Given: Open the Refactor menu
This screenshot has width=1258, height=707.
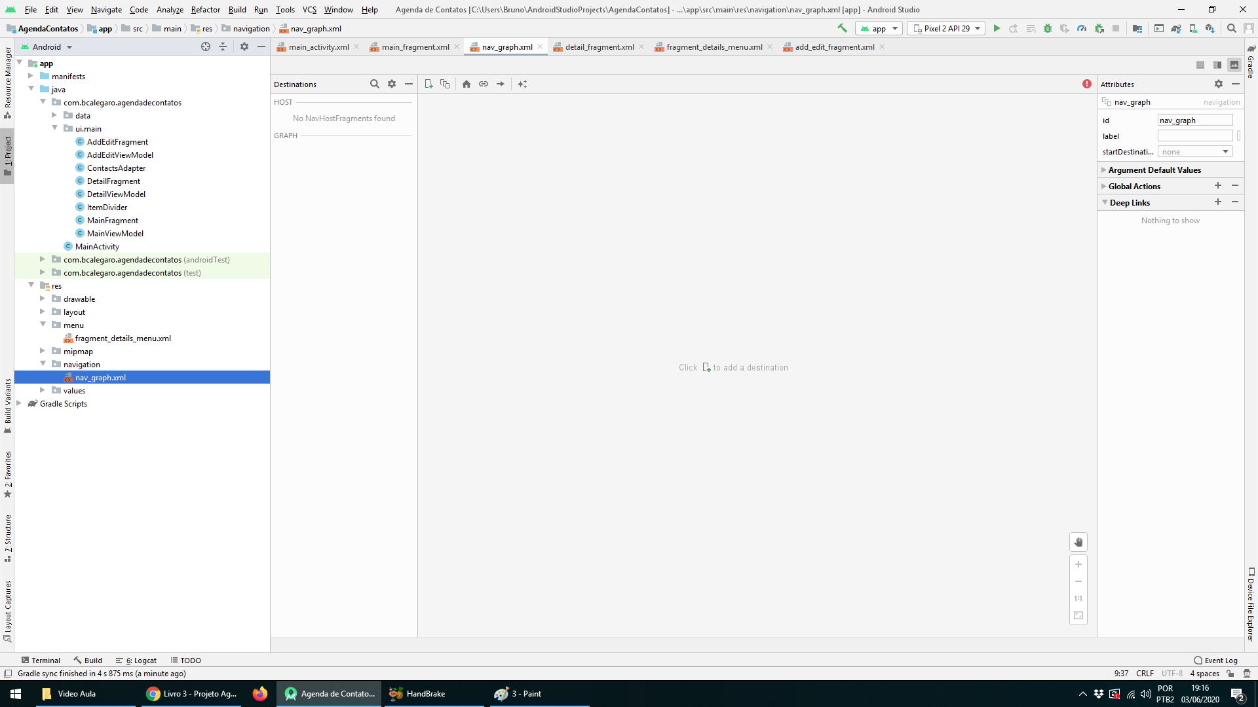Looking at the screenshot, I should point(205,10).
